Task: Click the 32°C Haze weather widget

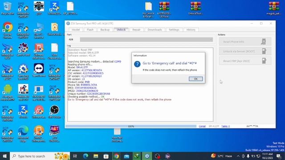Action: point(222,156)
